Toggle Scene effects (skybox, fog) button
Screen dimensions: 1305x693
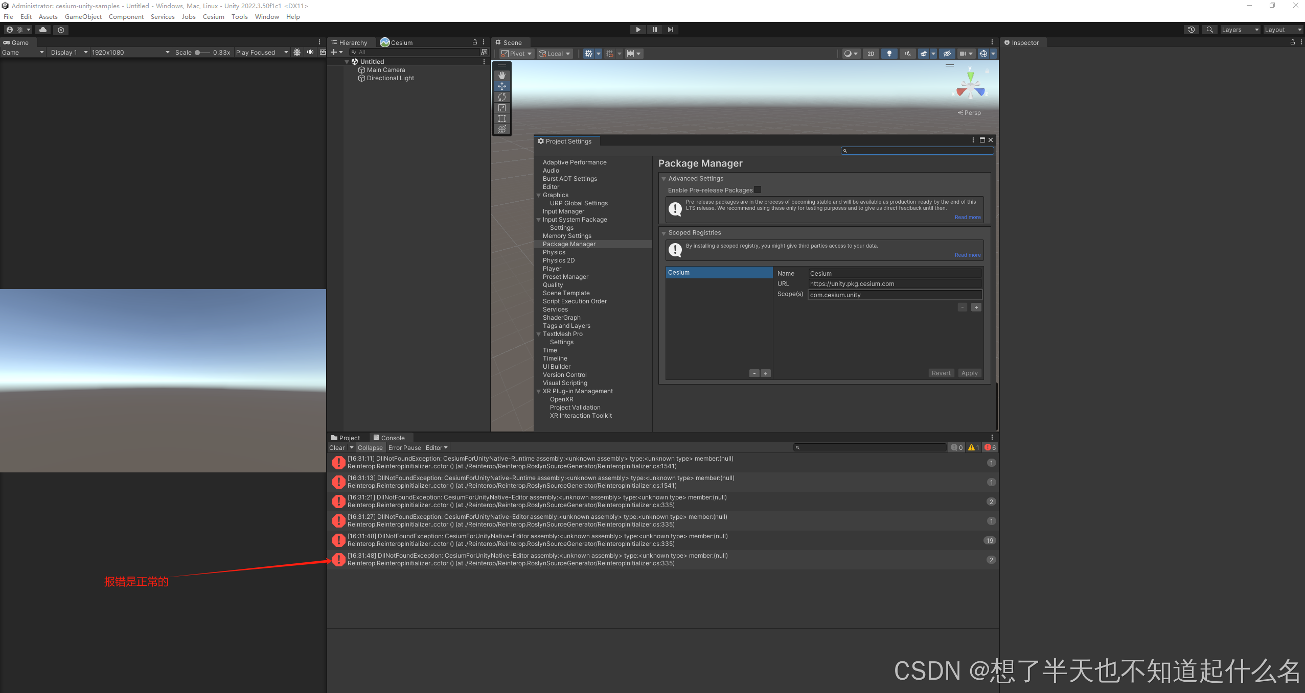[924, 54]
